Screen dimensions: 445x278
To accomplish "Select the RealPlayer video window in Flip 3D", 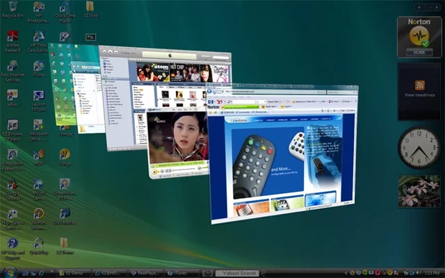I will [177, 143].
